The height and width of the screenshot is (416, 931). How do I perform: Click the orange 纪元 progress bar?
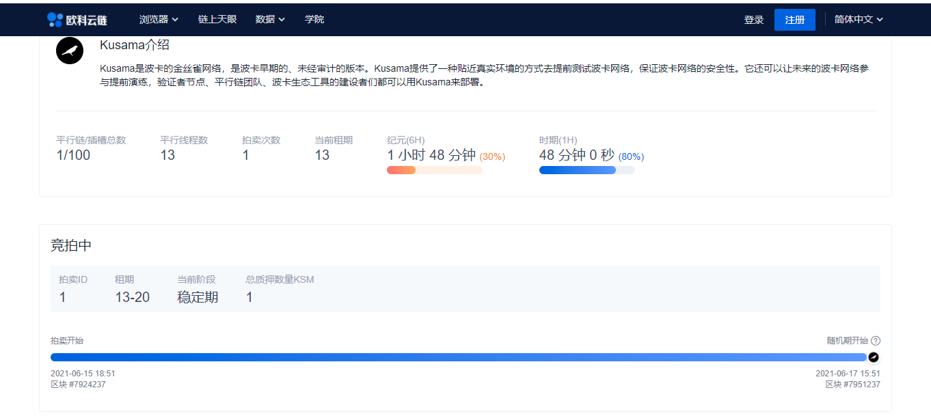click(435, 170)
